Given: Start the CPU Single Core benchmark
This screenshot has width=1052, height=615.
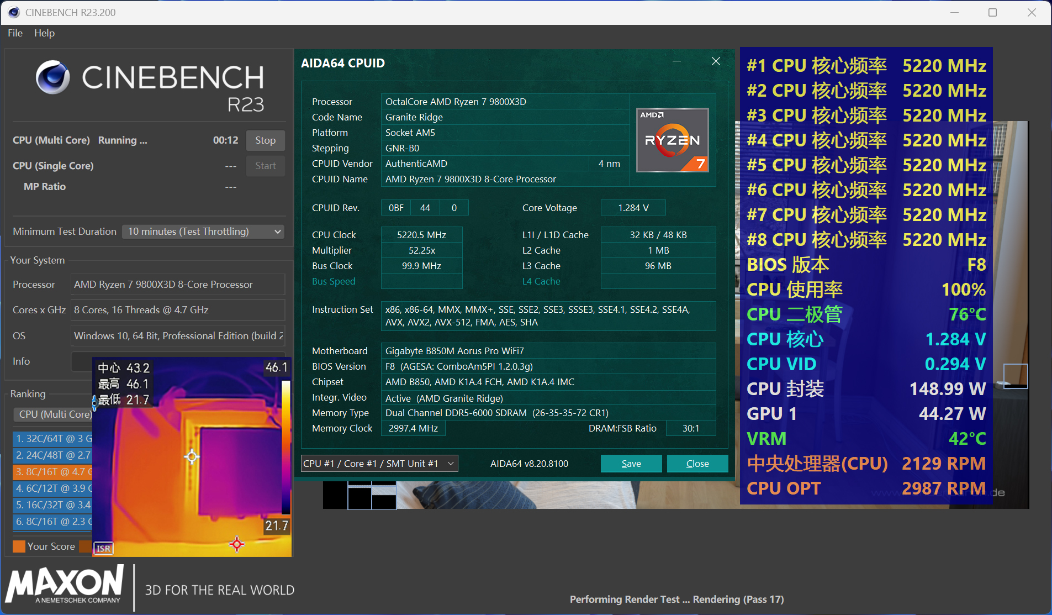Looking at the screenshot, I should [265, 166].
